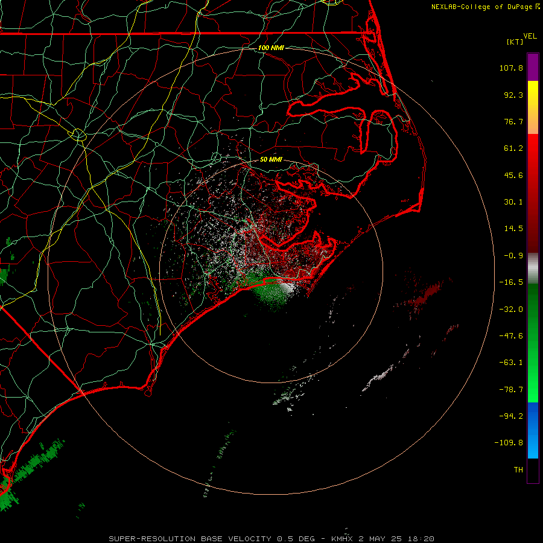This screenshot has width=543, height=543.
Task: Click the -32.0 velocity scale label
Action: pos(511,310)
